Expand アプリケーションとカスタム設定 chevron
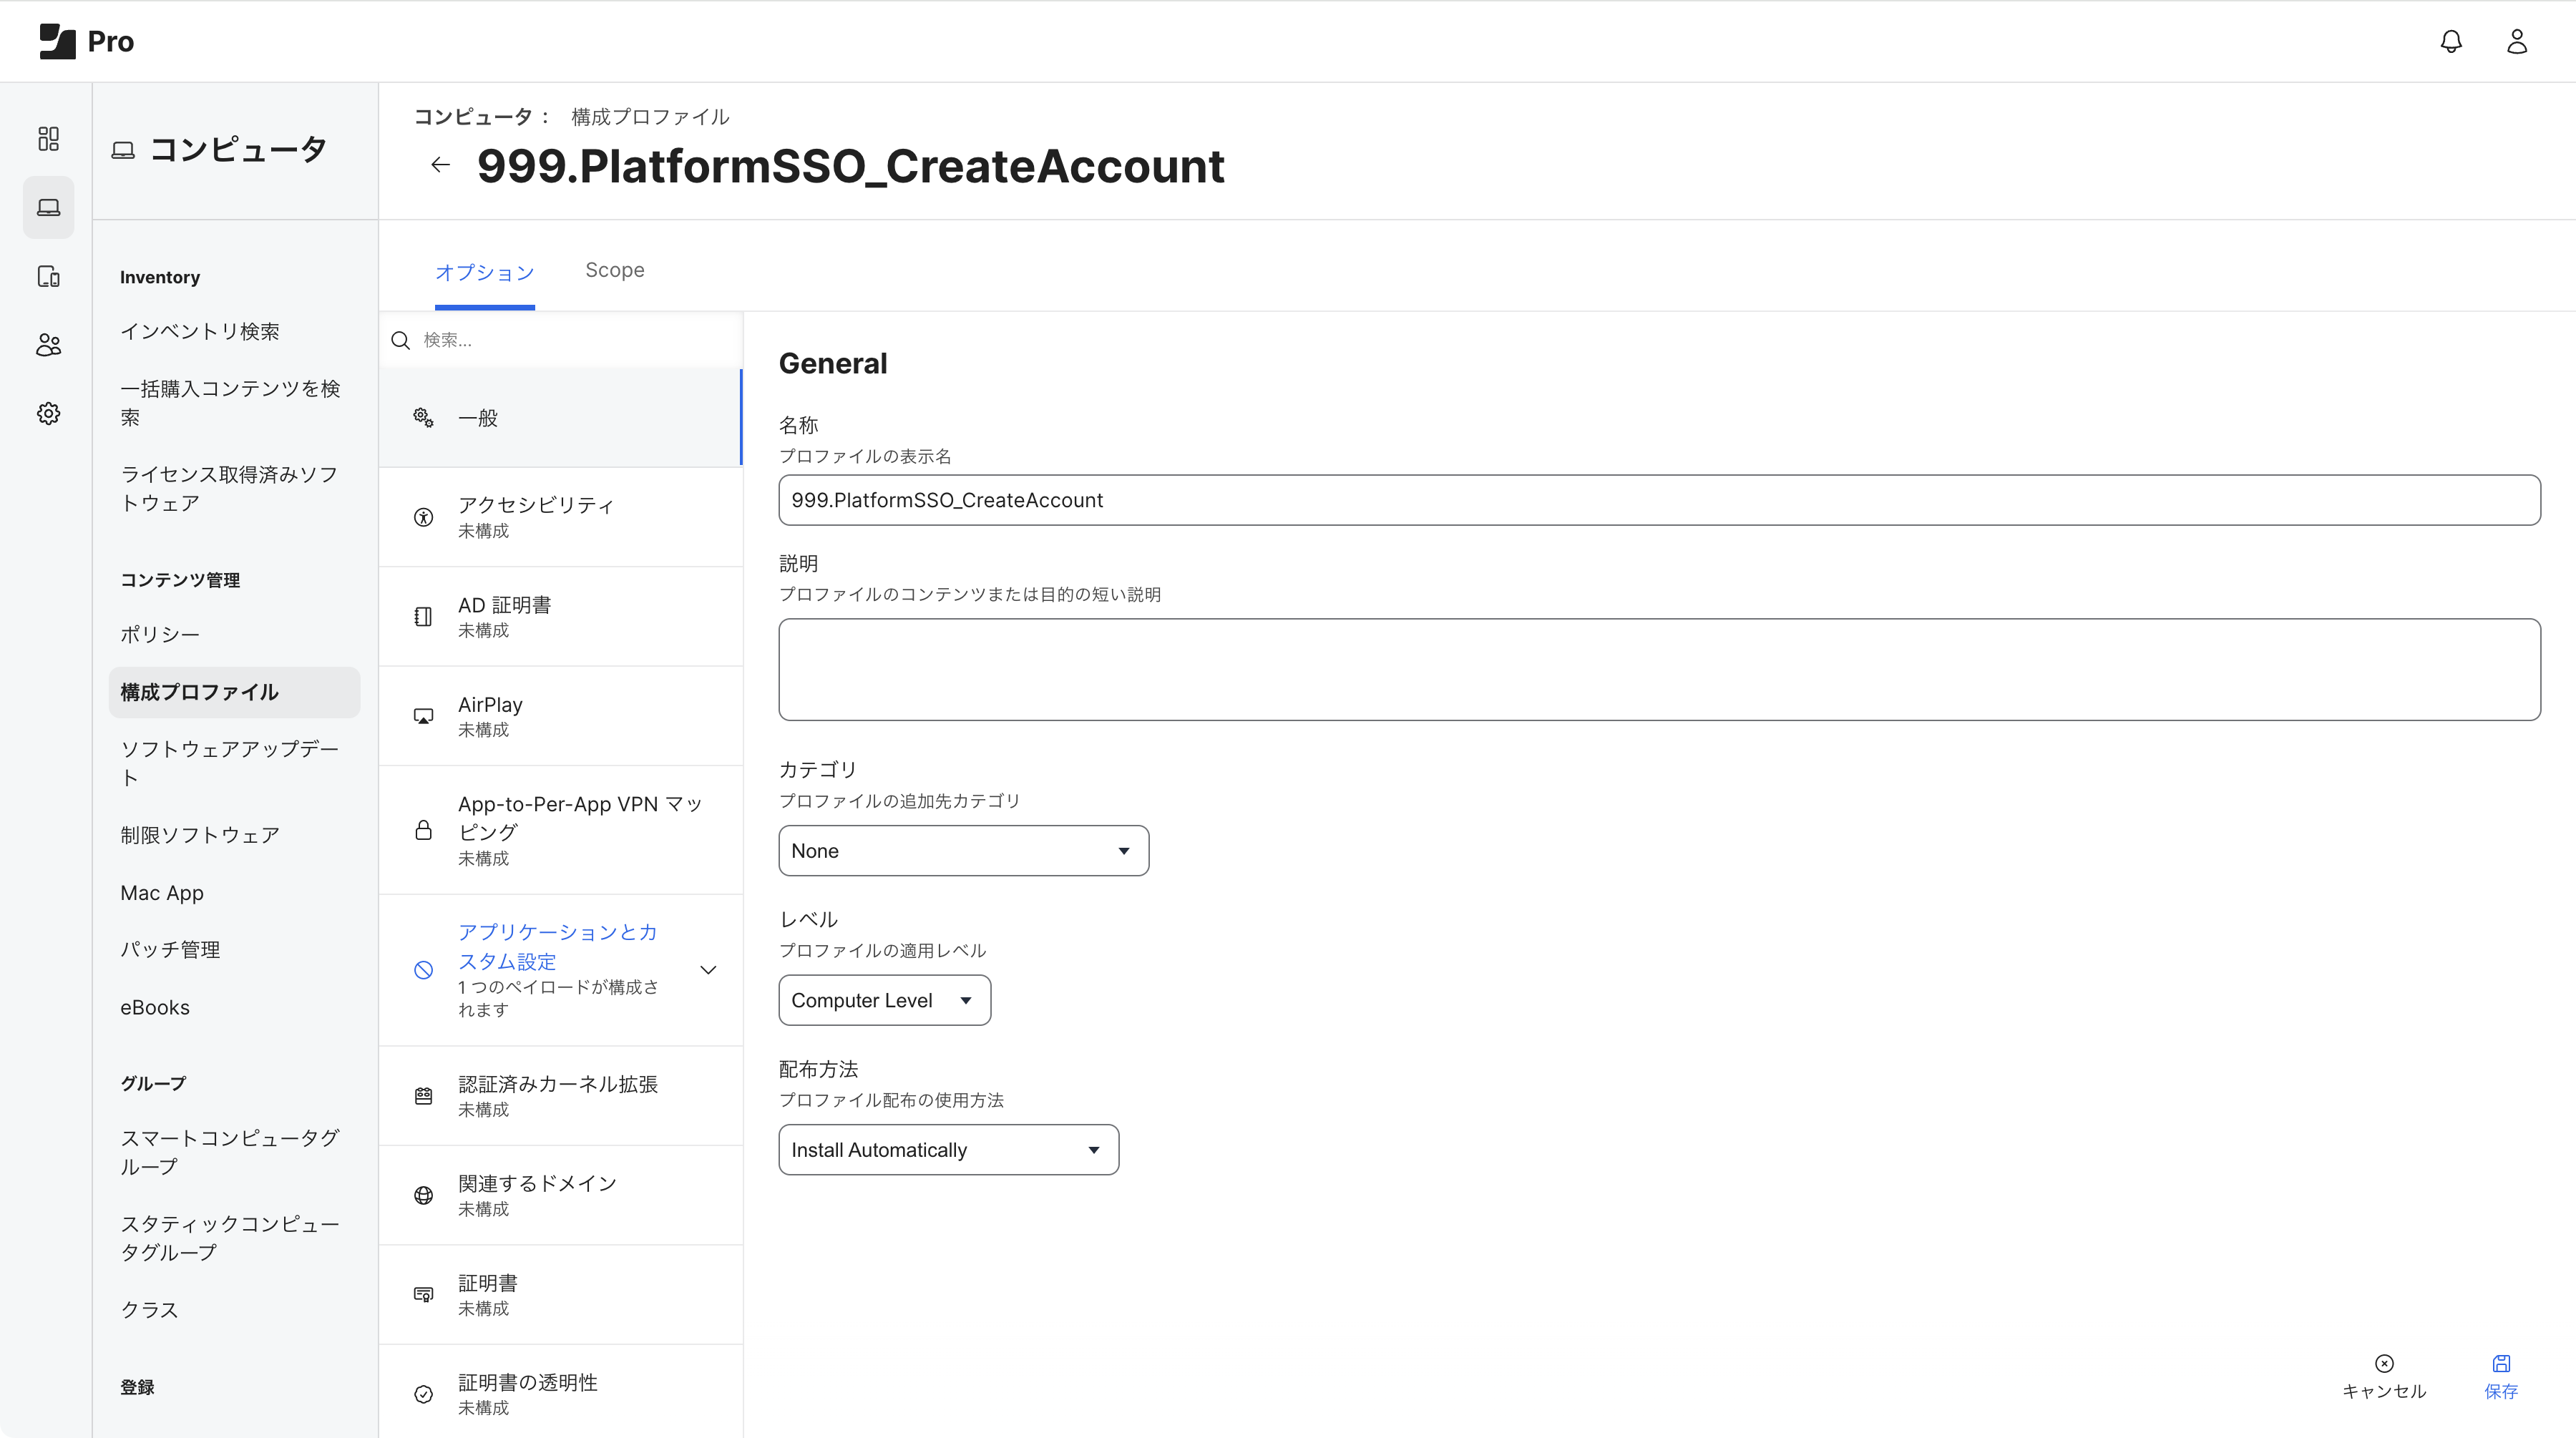2576x1438 pixels. click(x=708, y=970)
